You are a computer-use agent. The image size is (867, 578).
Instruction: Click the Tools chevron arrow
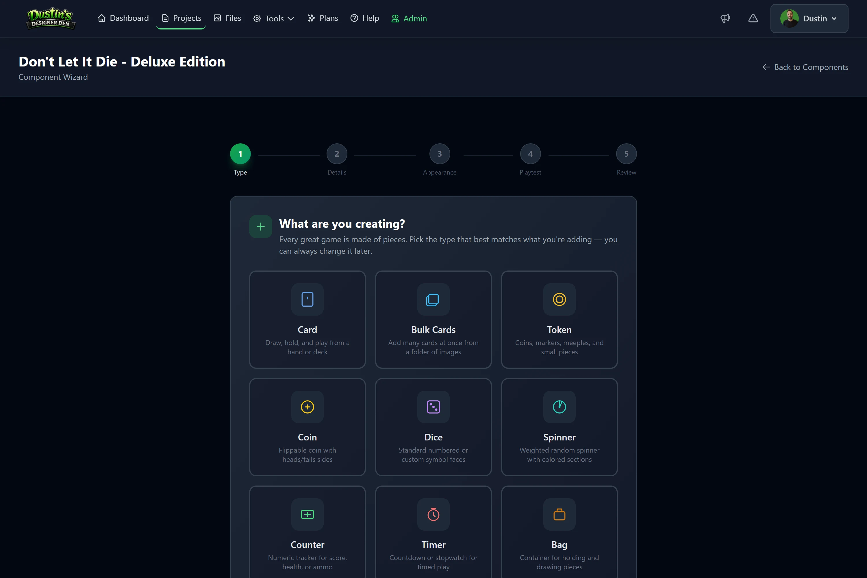pyautogui.click(x=291, y=18)
